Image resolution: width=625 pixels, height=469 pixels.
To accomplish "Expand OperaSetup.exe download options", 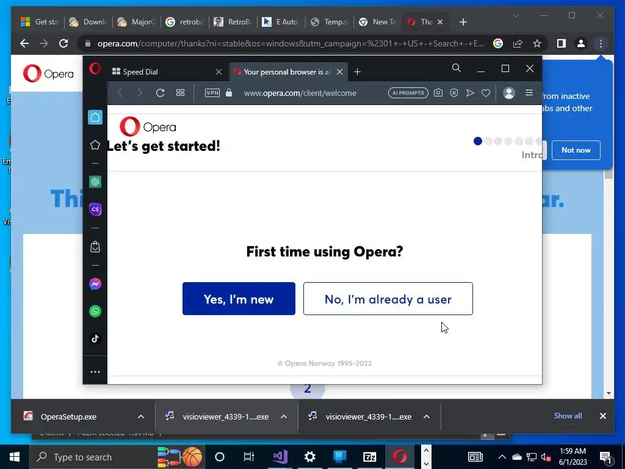I will pos(141,416).
